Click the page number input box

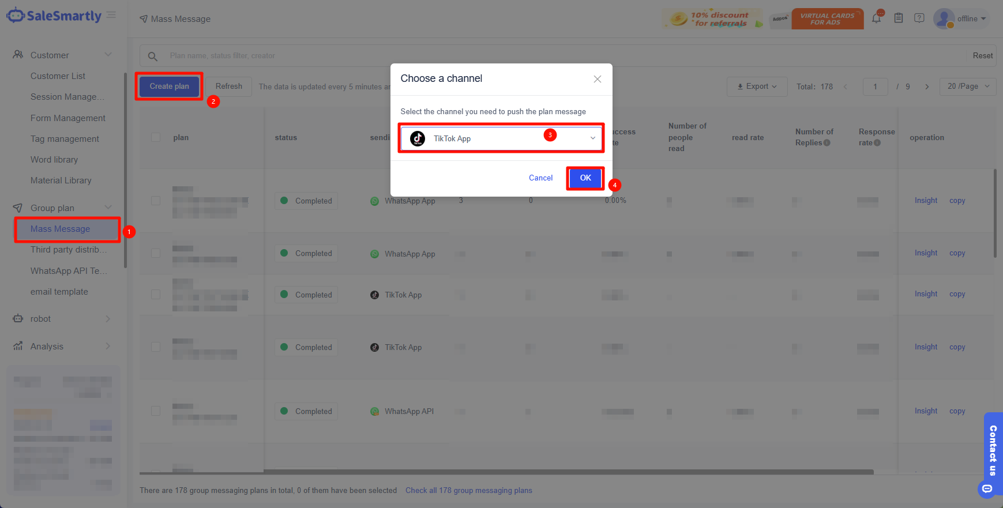875,86
